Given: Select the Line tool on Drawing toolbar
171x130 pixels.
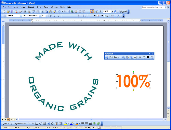Looking at the screenshot, I should 29,123.
